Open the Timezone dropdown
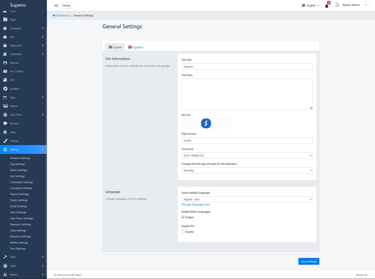Viewport: 375px width, 279px height. coord(247,156)
